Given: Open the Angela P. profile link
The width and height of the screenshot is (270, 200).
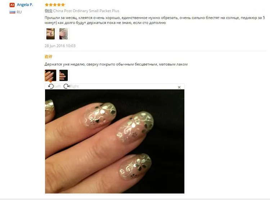Looking at the screenshot, I should pos(25,5).
